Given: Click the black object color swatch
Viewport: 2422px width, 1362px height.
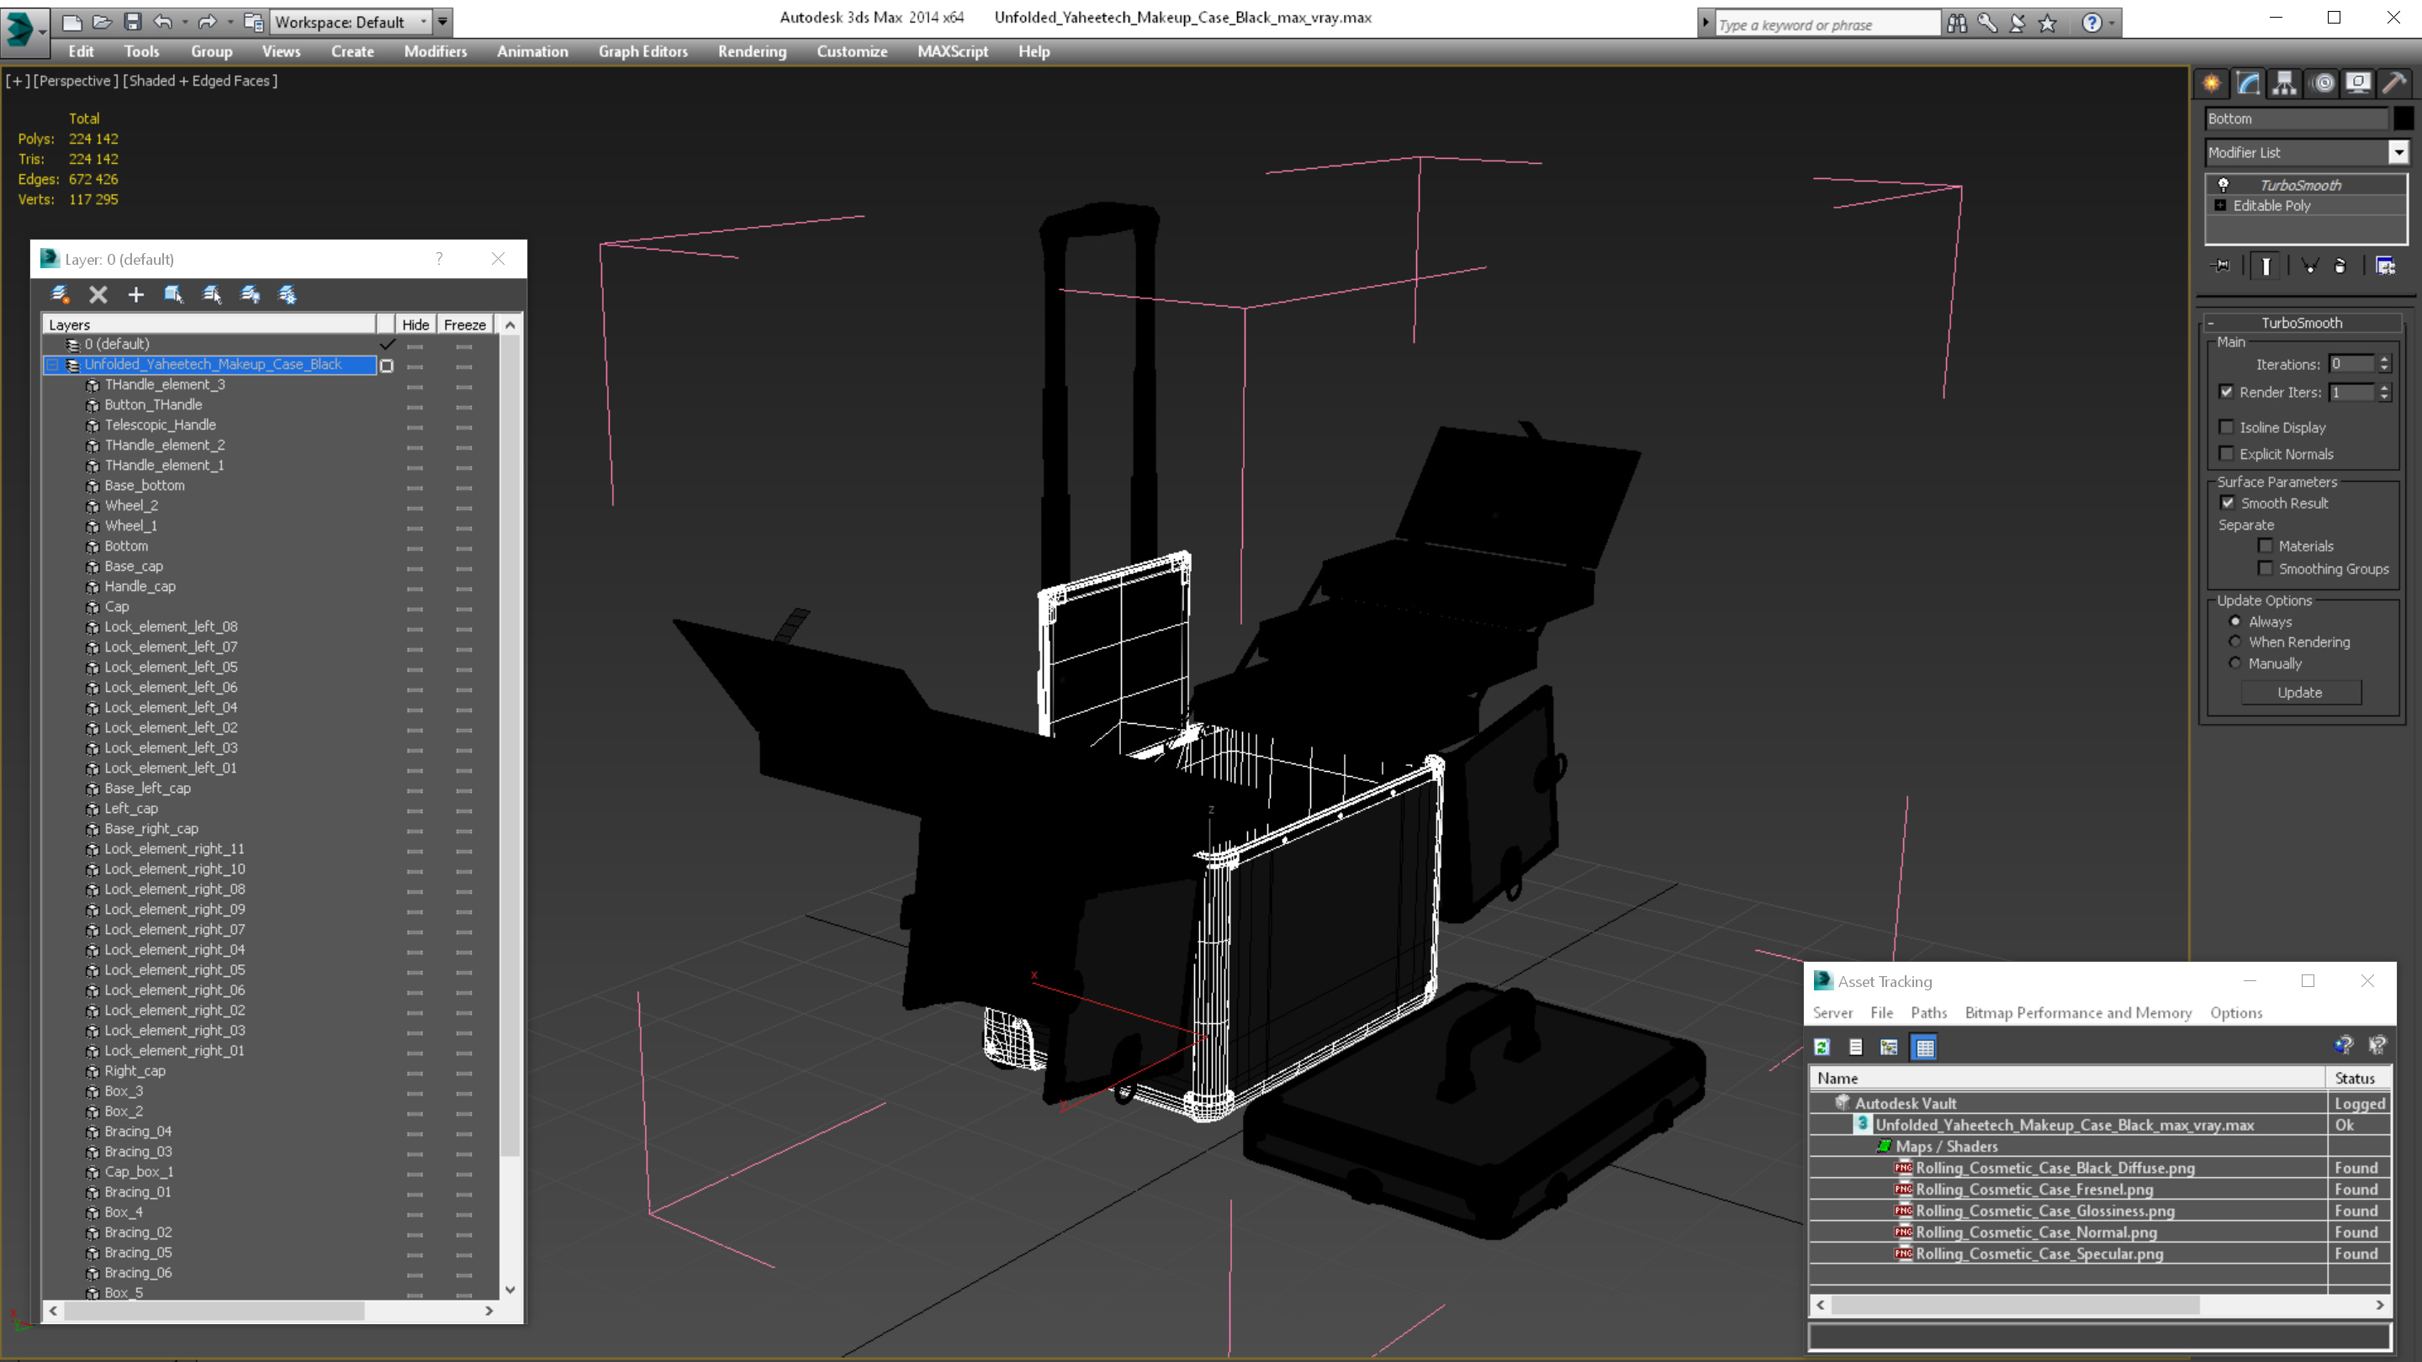Looking at the screenshot, I should [2403, 119].
